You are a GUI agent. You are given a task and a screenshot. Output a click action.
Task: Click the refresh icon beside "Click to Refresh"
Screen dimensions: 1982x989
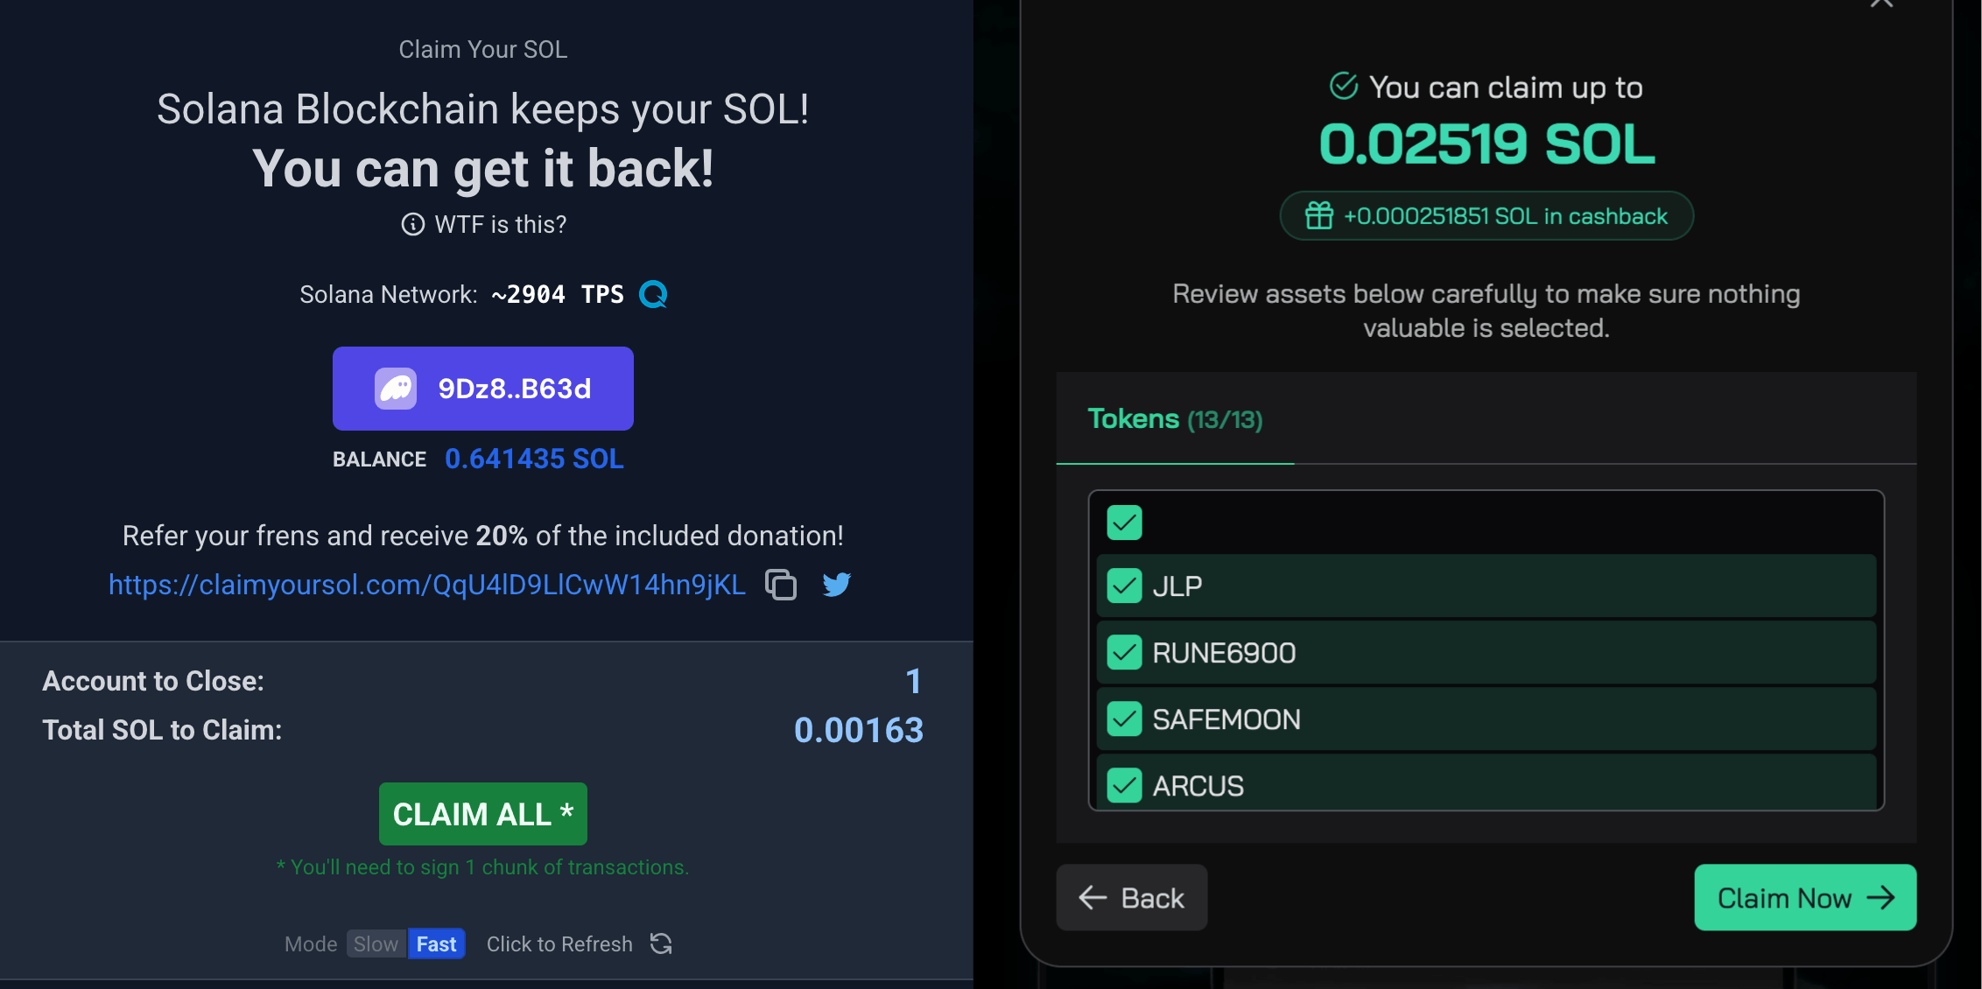[x=661, y=943]
